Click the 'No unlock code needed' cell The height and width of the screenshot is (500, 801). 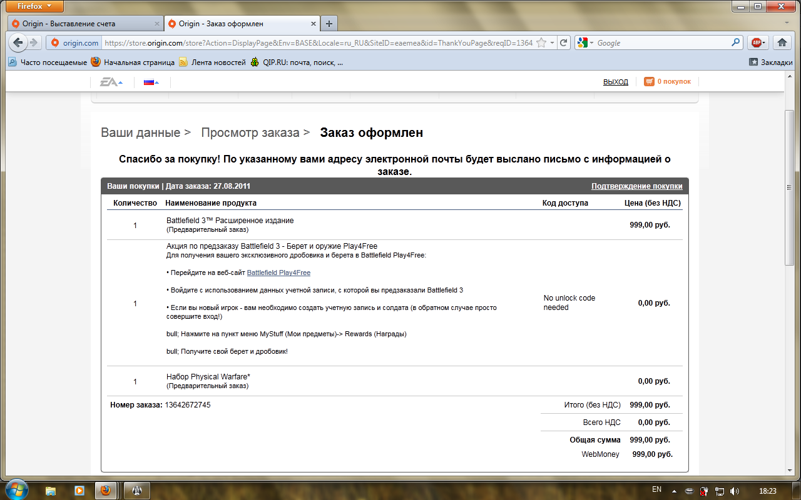pyautogui.click(x=569, y=302)
